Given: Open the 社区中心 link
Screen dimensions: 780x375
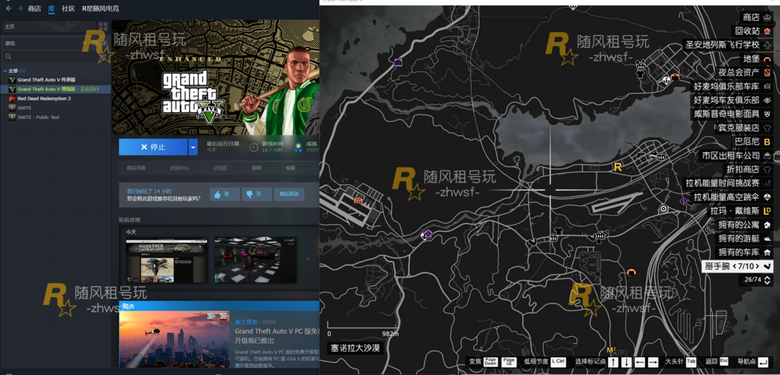Looking at the screenshot, I should (x=179, y=168).
